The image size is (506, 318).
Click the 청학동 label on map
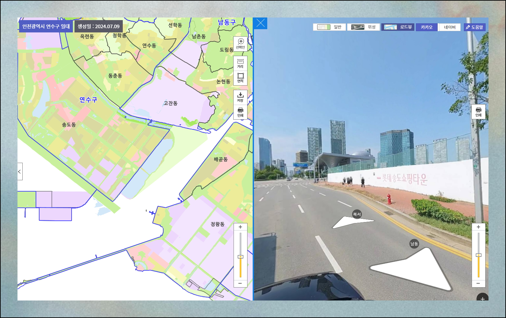click(119, 35)
